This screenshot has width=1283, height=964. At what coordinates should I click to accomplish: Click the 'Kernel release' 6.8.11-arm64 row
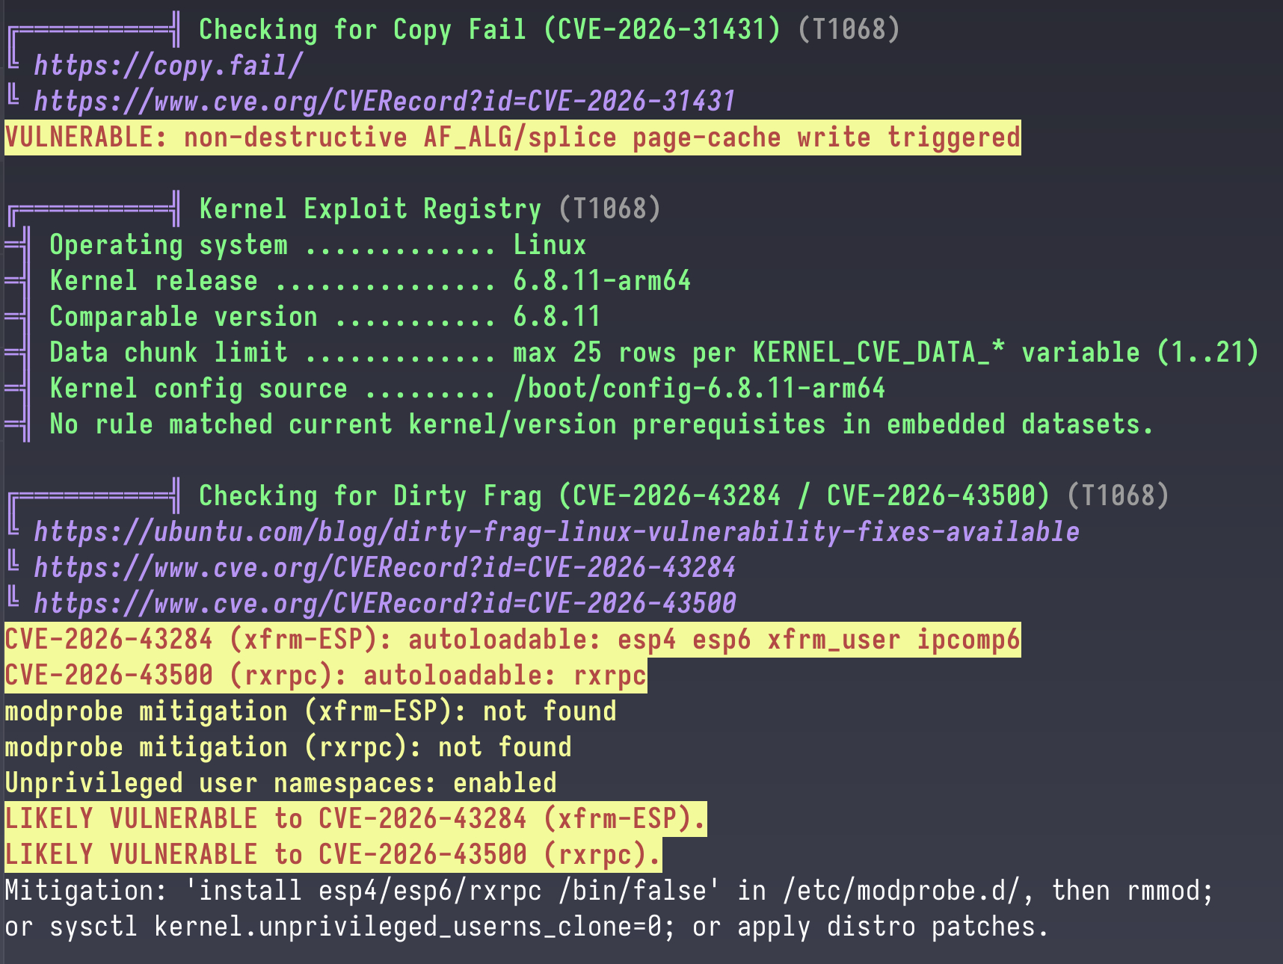tap(370, 281)
